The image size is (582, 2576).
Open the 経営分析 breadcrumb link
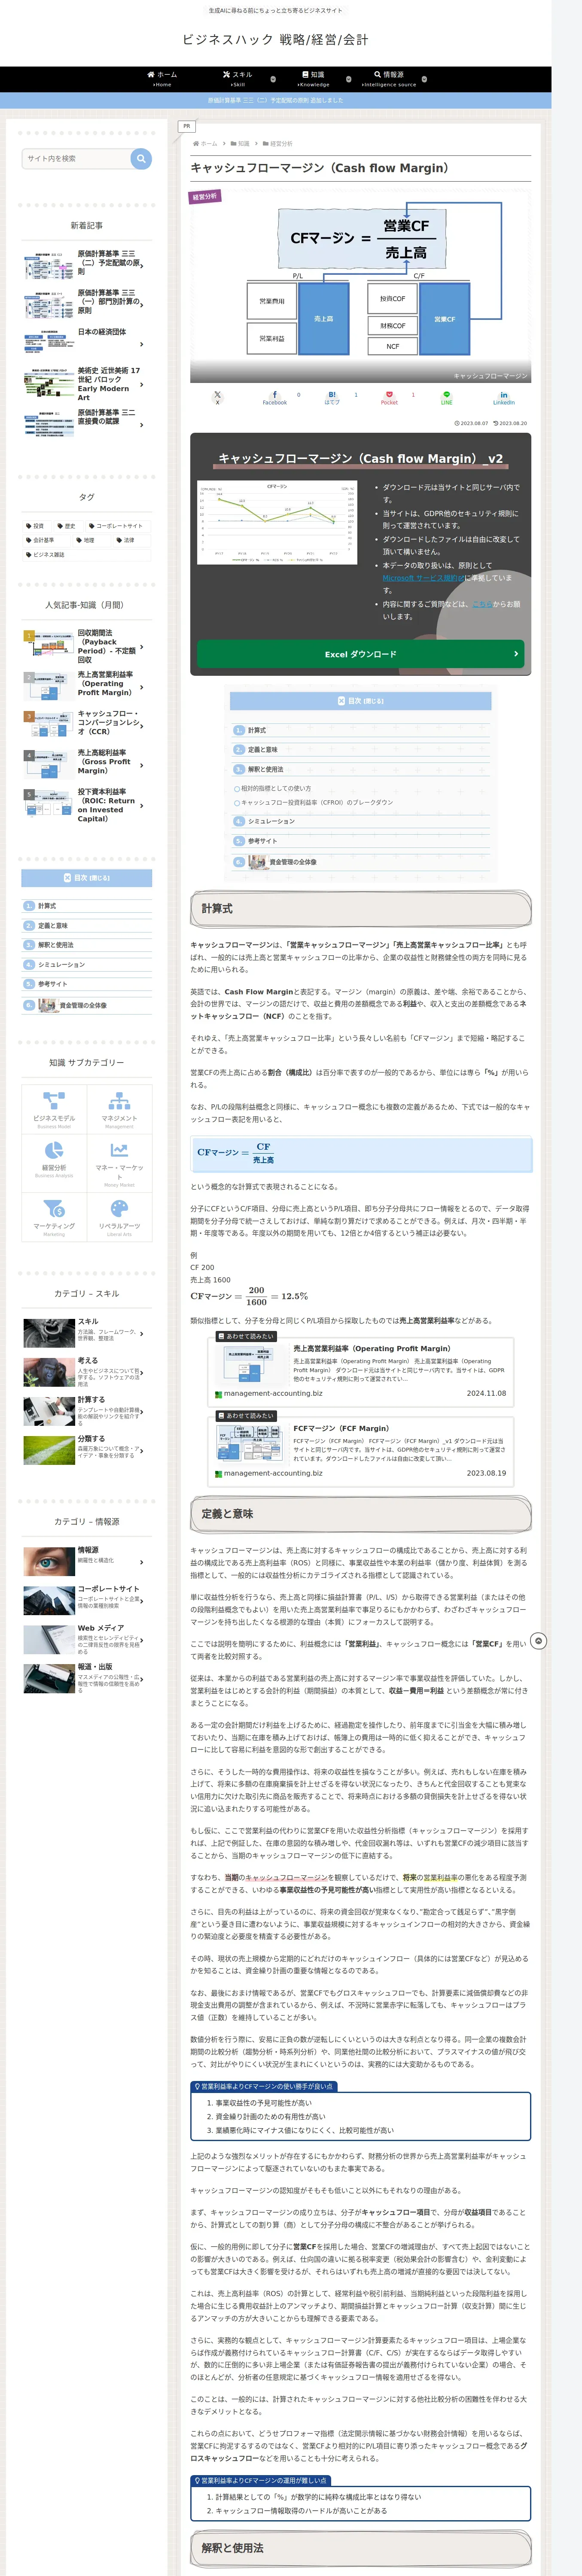click(281, 144)
